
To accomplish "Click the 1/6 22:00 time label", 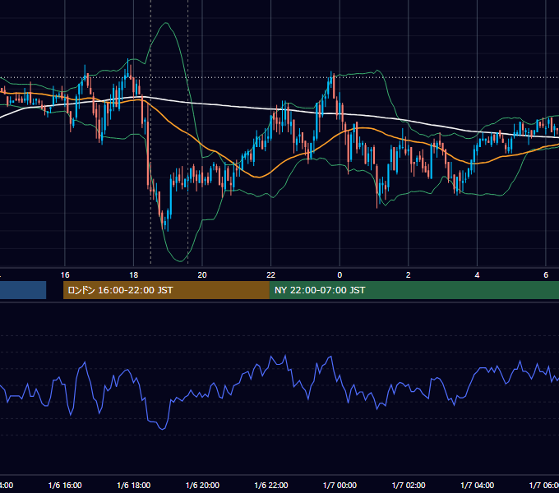I will pyautogui.click(x=271, y=485).
